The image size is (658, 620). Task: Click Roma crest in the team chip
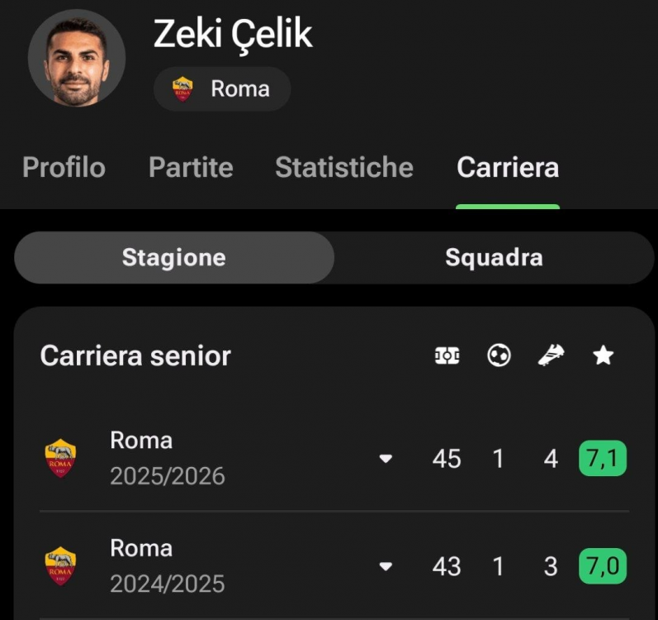coord(182,88)
